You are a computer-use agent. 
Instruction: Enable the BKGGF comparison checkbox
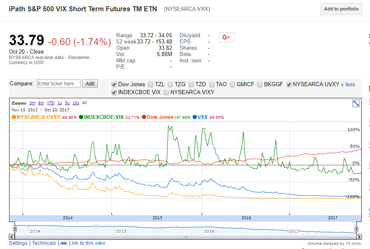click(260, 85)
